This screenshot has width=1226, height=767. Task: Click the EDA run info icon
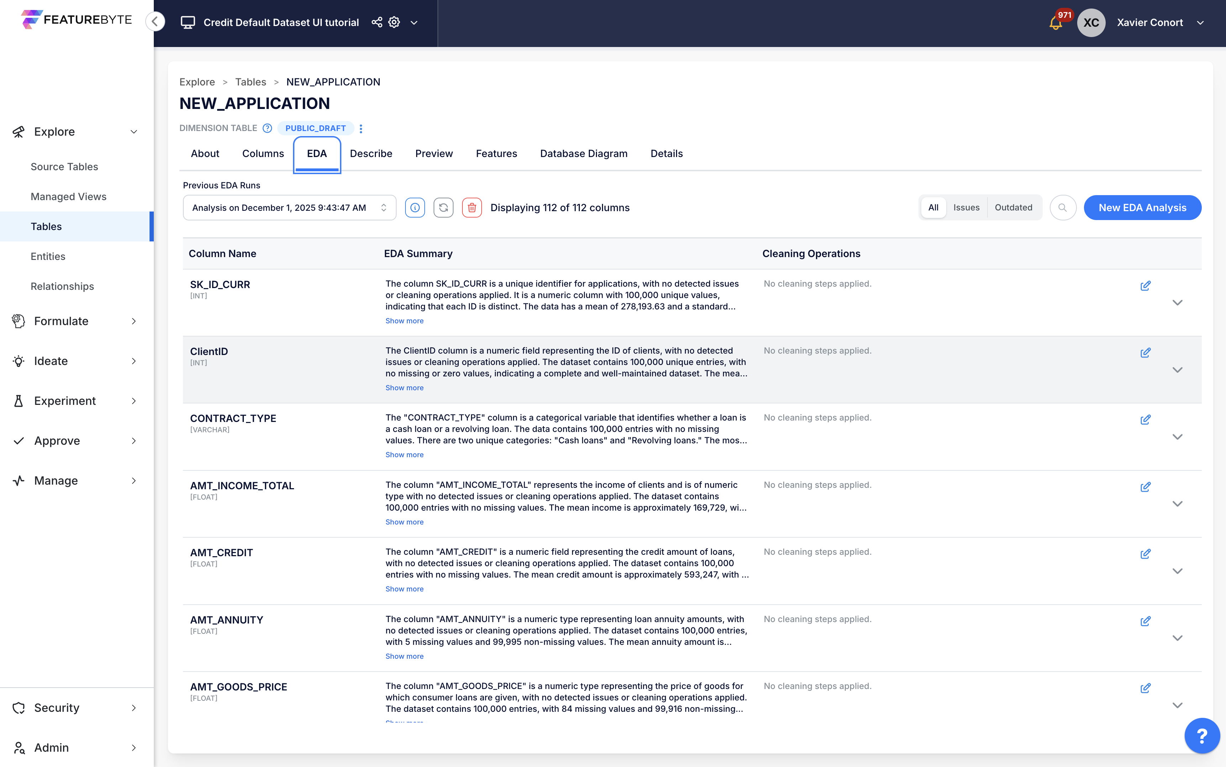415,208
